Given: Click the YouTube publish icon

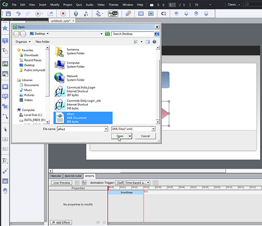Looking at the screenshot, I should [x=113, y=13].
